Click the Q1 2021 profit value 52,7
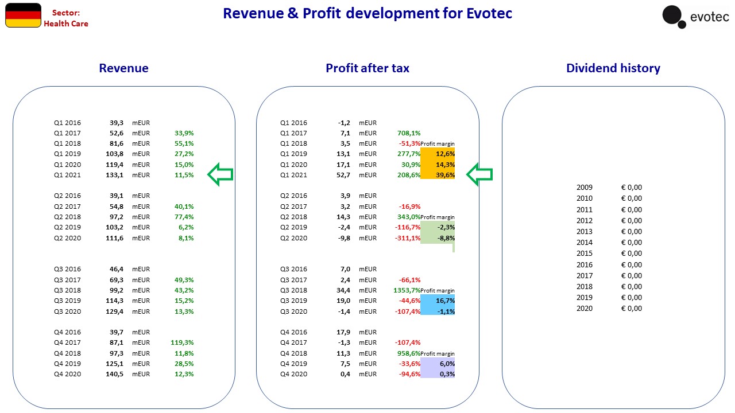This screenshot has width=735, height=413. [344, 175]
